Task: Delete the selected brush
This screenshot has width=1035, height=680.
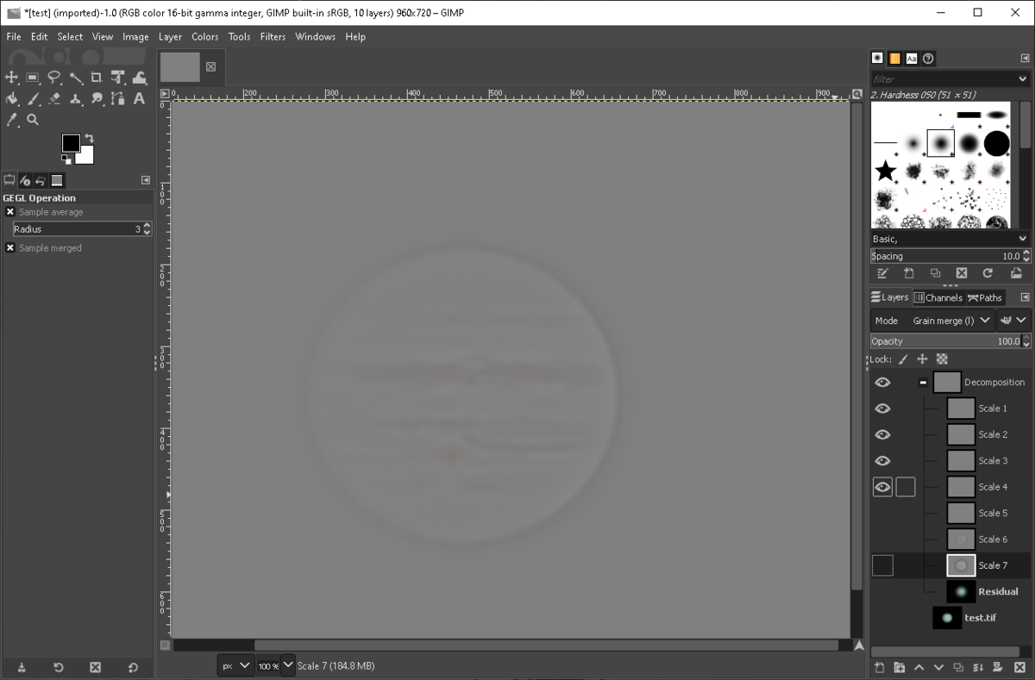Action: [962, 273]
